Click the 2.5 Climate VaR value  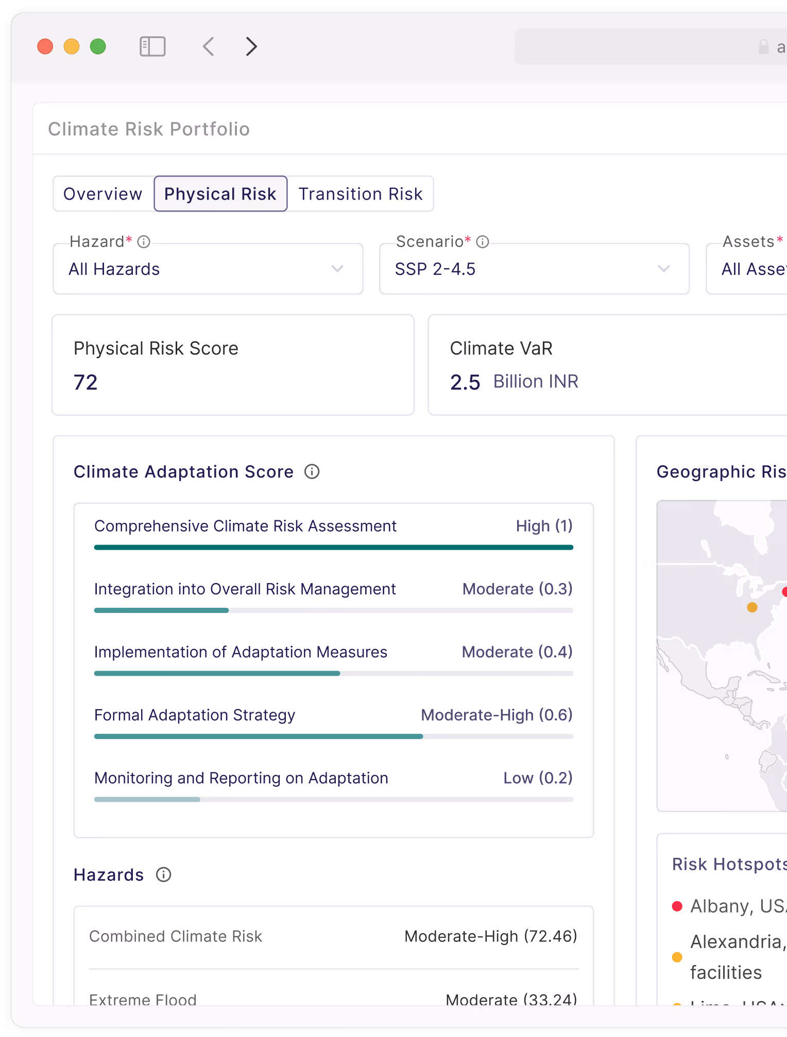(465, 382)
